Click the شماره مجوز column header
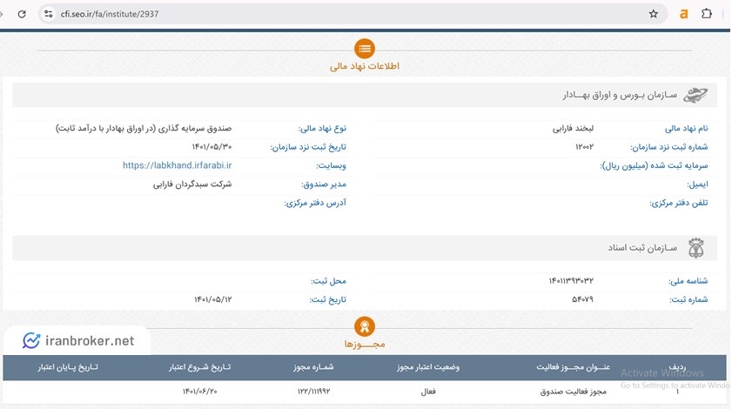The height and width of the screenshot is (409, 732). pyautogui.click(x=313, y=367)
